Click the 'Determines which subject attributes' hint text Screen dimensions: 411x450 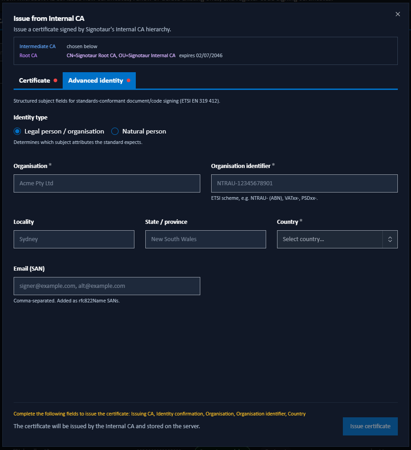[x=78, y=142]
